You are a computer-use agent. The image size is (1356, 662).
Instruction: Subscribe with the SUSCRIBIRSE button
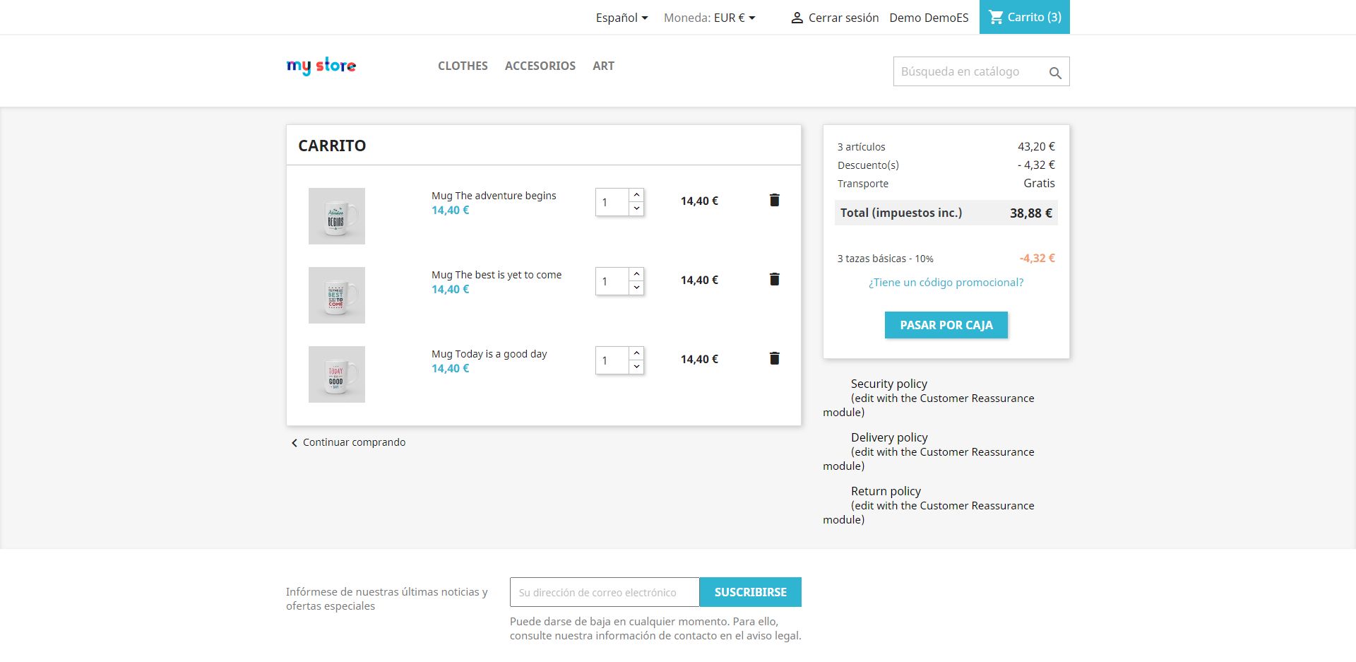(750, 592)
